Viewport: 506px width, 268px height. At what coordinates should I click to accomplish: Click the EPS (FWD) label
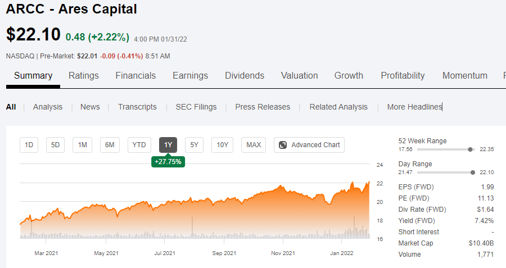(x=416, y=187)
